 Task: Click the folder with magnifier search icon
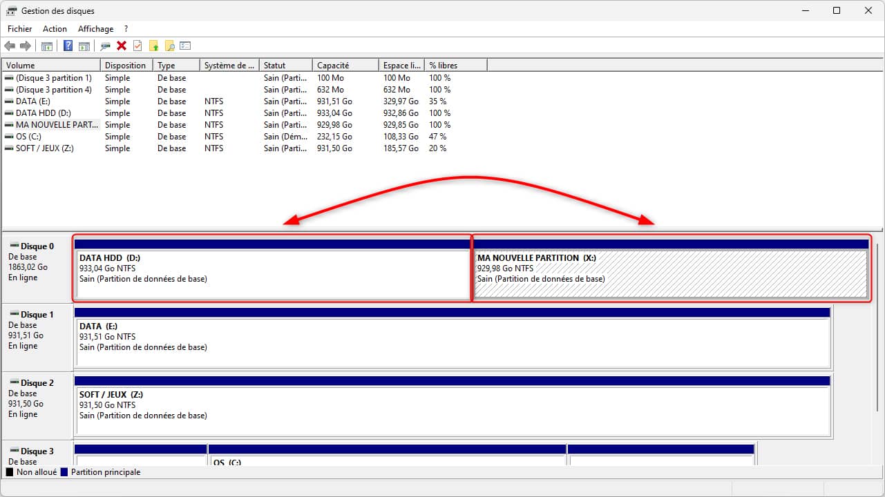pyautogui.click(x=169, y=46)
